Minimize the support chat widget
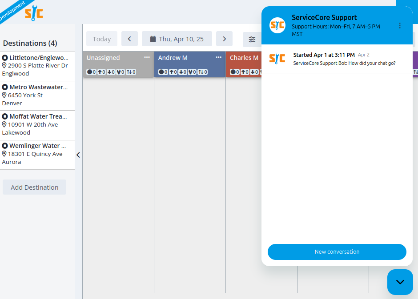 [400, 282]
